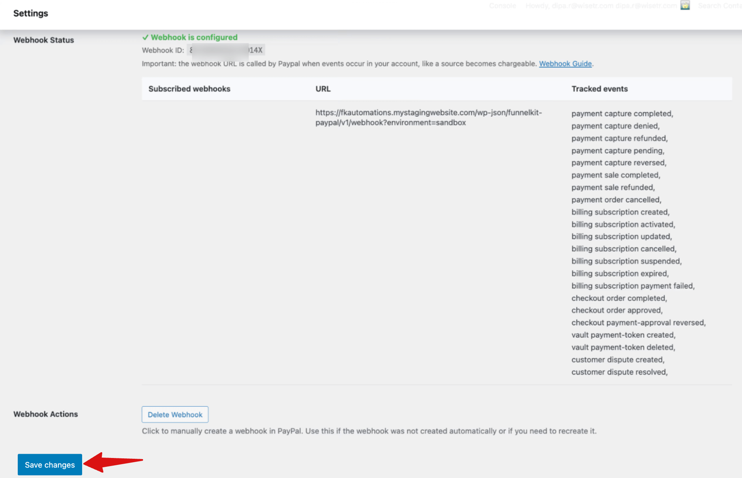
Task: Click the green checkmark beside Webhook is configured
Action: 145,37
